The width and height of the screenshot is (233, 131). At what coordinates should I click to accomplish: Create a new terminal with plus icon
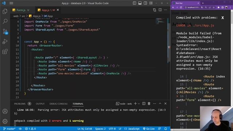135,103
